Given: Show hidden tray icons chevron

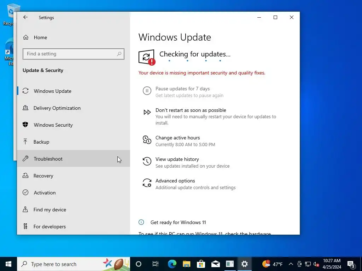Looking at the screenshot, I should 291,264.
